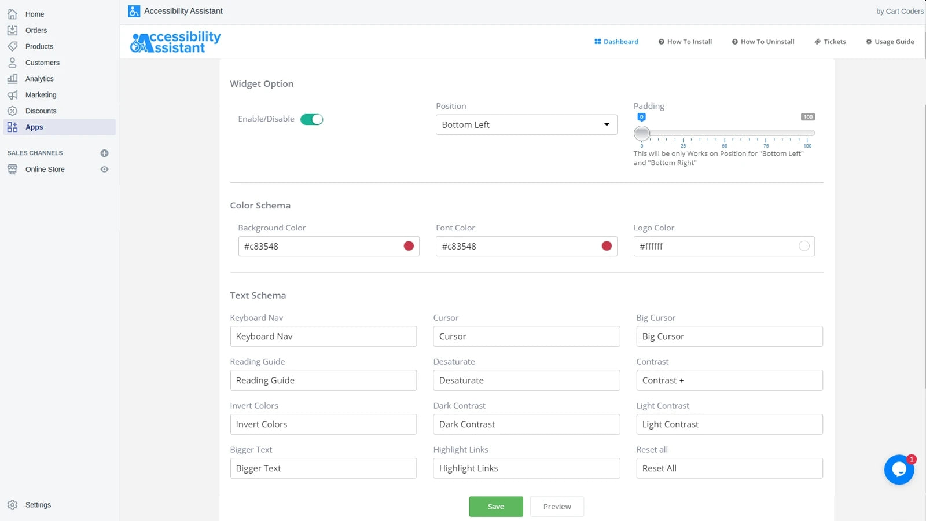926x521 pixels.
Task: Open the Background Color swatch picker
Action: tap(409, 246)
